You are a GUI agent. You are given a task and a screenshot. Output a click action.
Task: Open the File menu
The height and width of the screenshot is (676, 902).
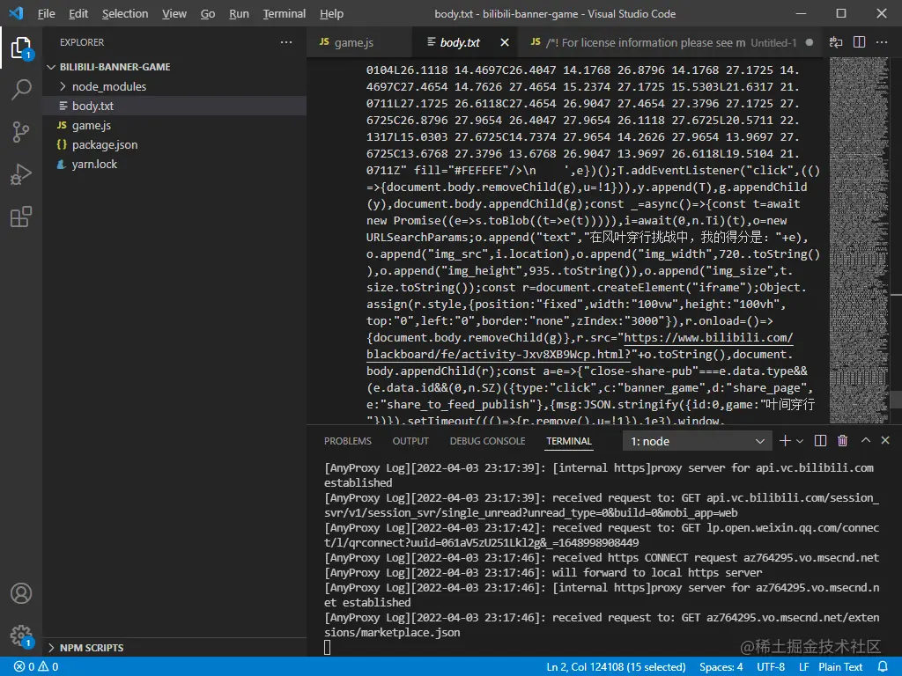pos(46,13)
